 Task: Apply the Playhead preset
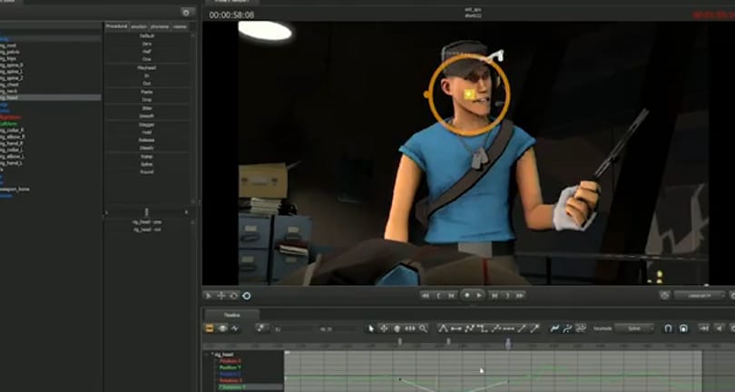tap(147, 68)
